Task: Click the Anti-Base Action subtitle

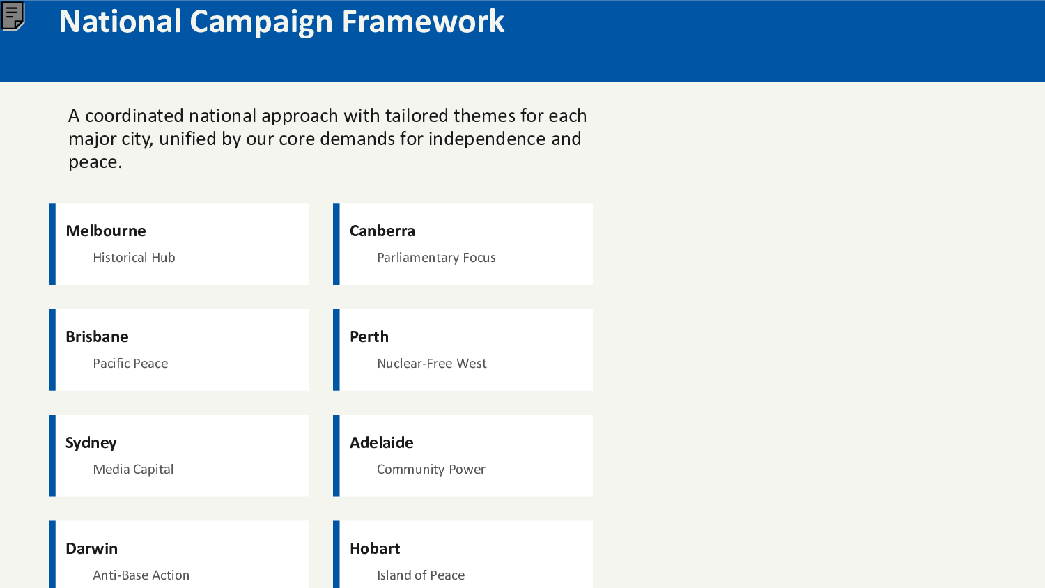Action: coord(141,575)
